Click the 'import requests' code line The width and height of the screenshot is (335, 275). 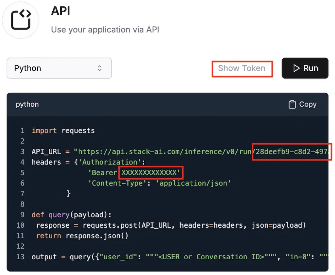63,131
